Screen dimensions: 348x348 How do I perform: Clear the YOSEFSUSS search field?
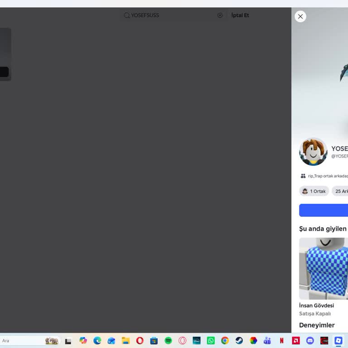(220, 15)
